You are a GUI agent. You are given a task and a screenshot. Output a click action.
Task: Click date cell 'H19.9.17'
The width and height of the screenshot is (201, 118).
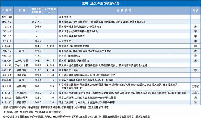coord(7,103)
